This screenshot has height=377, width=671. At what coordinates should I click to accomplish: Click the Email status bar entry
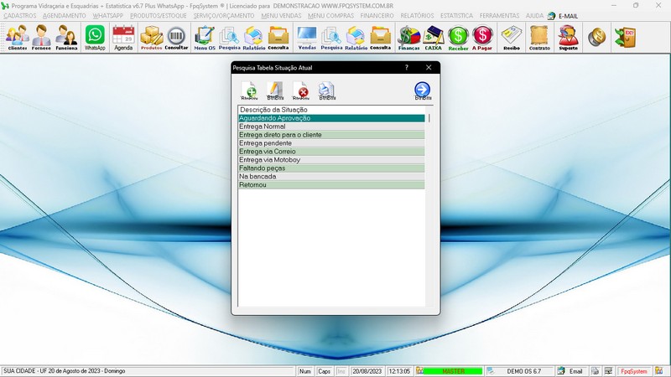click(x=571, y=371)
